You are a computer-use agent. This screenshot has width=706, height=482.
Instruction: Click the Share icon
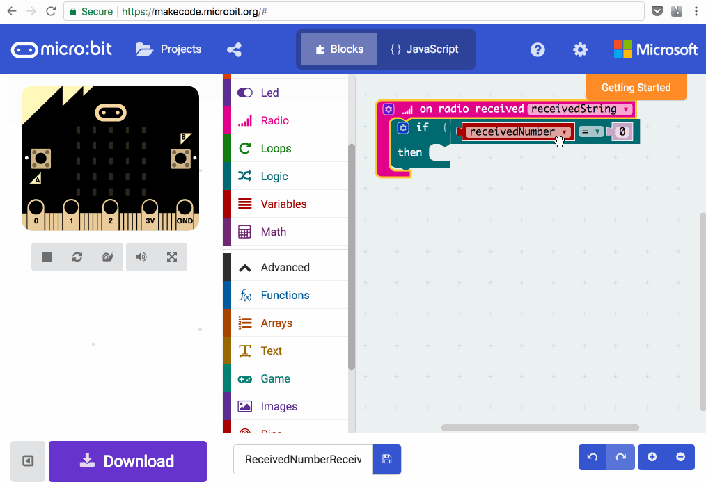click(234, 49)
